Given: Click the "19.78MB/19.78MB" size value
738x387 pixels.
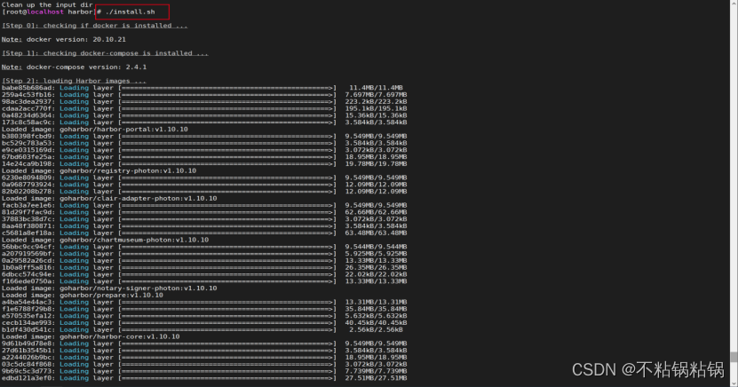Looking at the screenshot, I should pyautogui.click(x=376, y=164).
